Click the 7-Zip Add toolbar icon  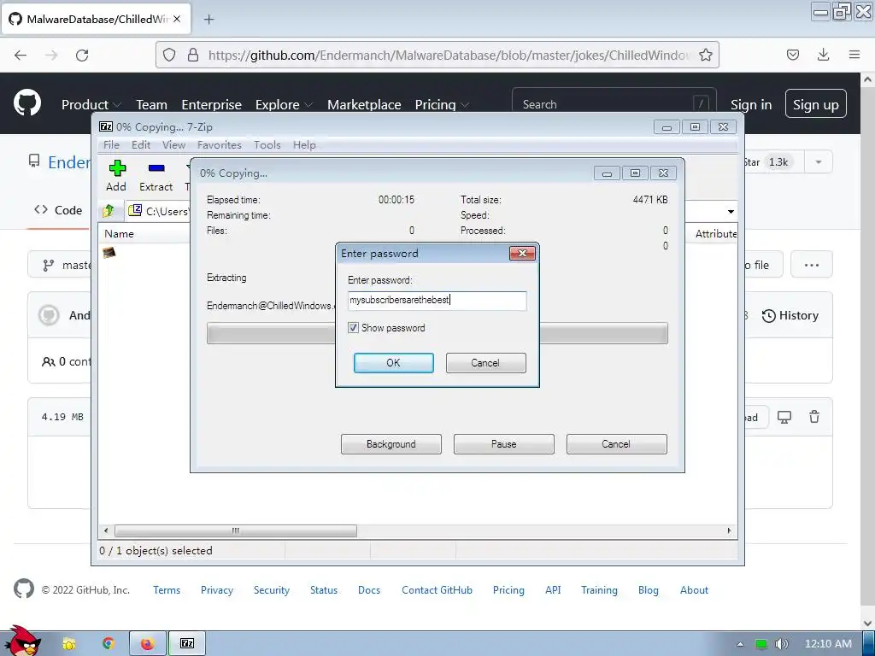pyautogui.click(x=116, y=168)
